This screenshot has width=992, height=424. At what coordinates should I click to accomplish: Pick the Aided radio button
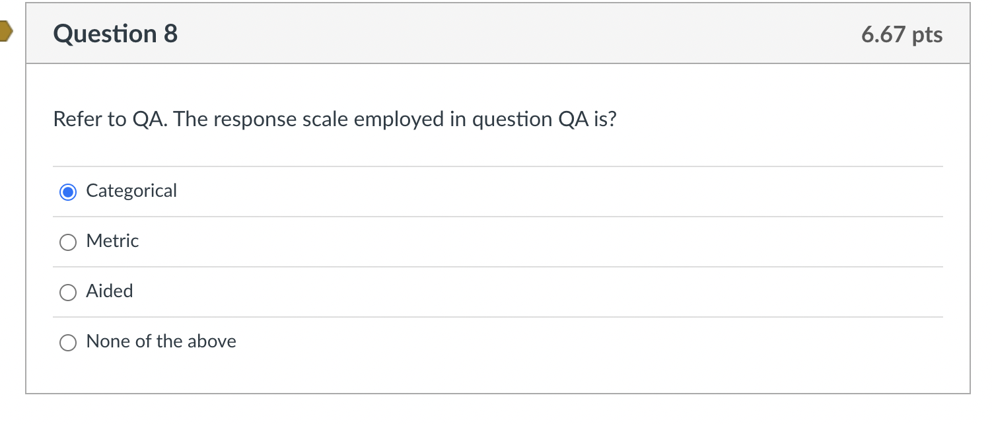(67, 293)
